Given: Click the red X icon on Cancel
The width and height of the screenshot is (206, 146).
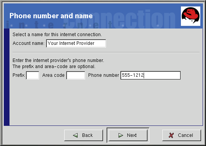Looking at the screenshot, I should (x=171, y=135).
